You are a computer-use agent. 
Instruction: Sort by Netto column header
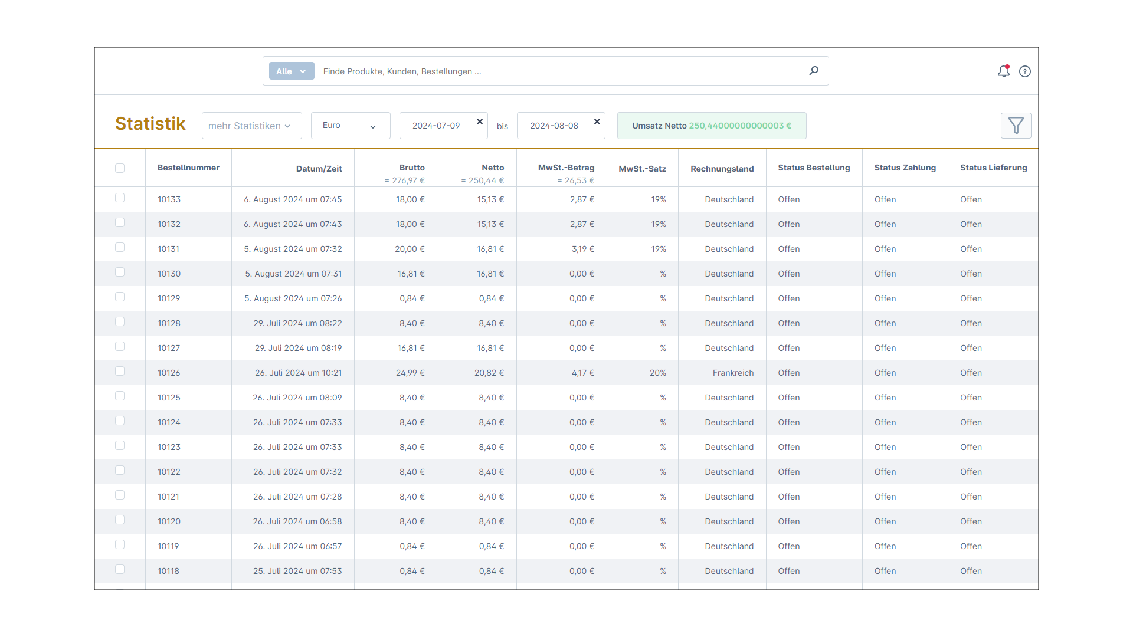(x=493, y=168)
